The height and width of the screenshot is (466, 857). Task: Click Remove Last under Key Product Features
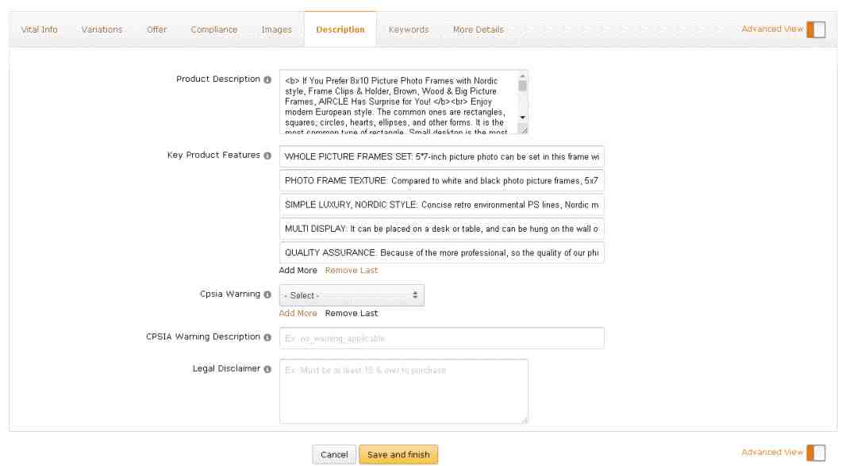(352, 270)
